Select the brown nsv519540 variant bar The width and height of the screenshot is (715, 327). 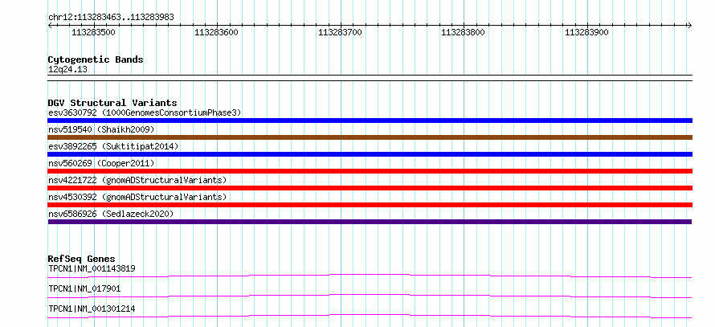(x=370, y=137)
